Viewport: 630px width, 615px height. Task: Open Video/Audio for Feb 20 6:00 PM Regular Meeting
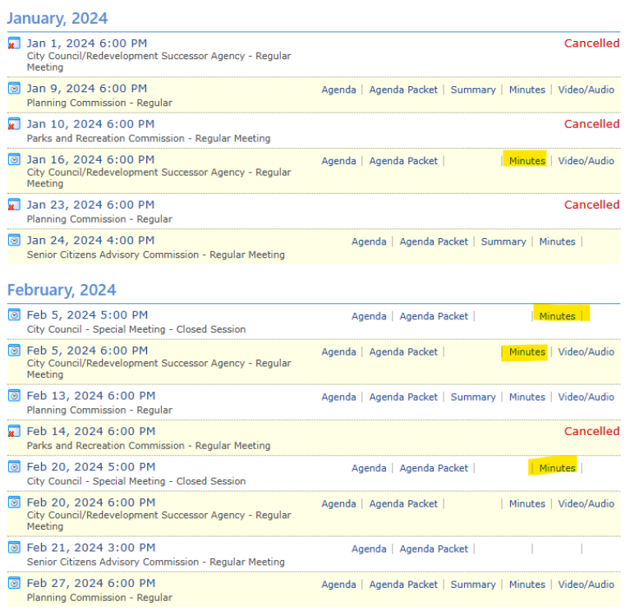[586, 503]
